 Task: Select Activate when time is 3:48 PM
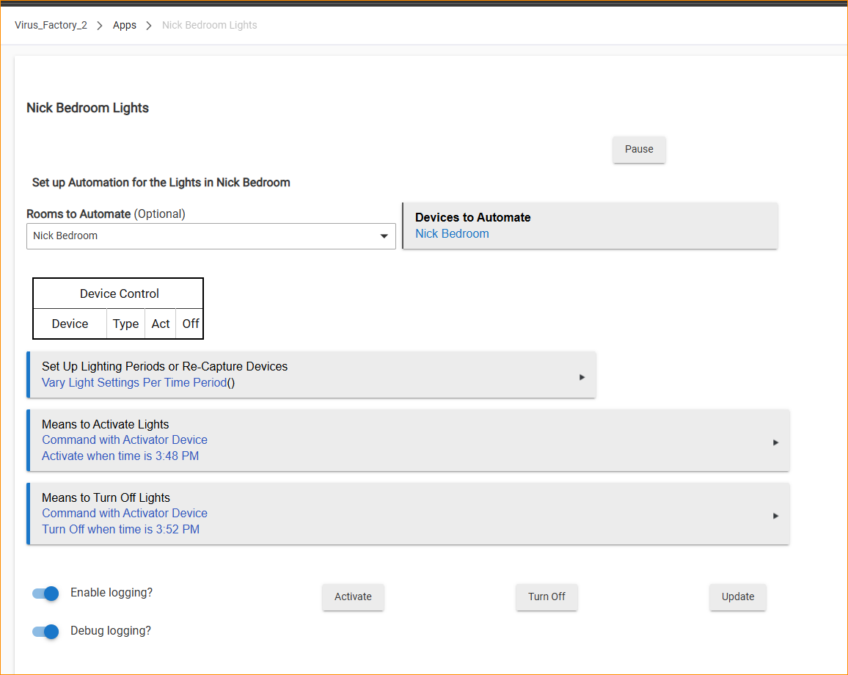[120, 456]
